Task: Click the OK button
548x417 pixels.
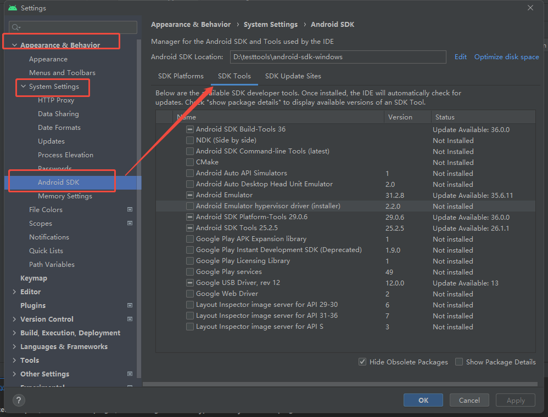Action: click(x=423, y=400)
